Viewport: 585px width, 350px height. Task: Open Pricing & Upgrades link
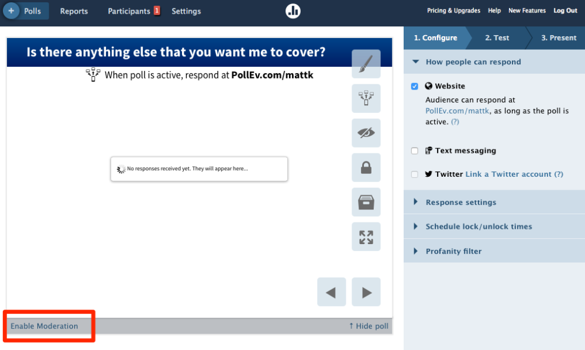click(453, 11)
